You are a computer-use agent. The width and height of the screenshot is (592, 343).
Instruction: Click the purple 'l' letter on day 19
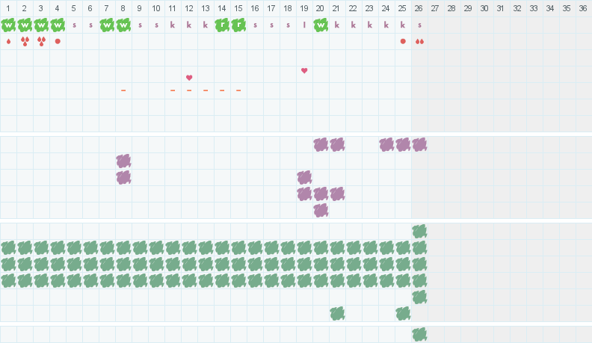[x=304, y=25]
